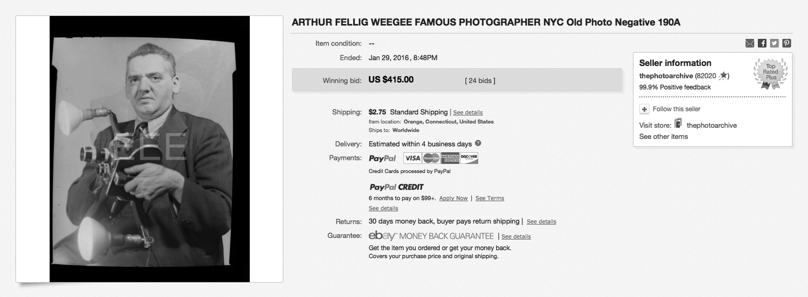808x297 pixels.
Task: View returns policy See details link
Action: [541, 222]
